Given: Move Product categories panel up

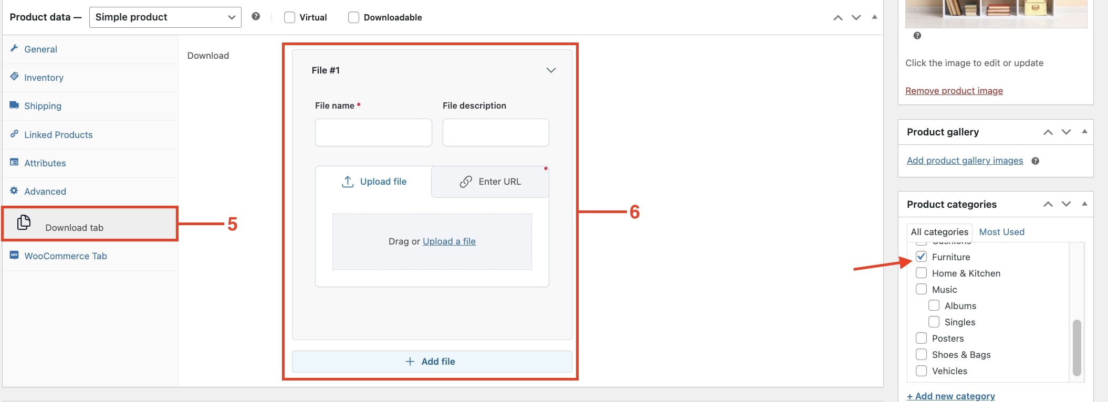Looking at the screenshot, I should pos(1048,204).
